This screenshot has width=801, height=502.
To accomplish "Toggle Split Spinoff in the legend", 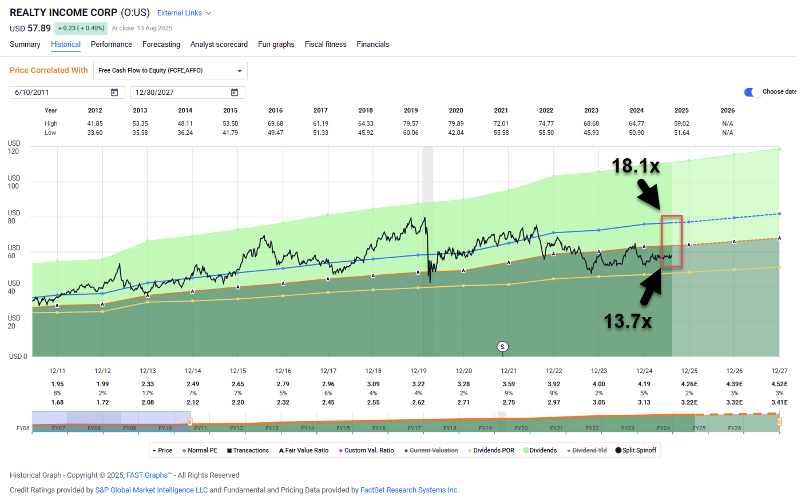I will [x=635, y=450].
